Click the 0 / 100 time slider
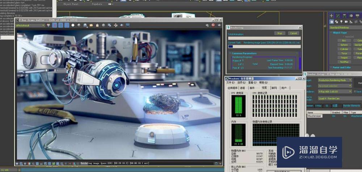Viewport: 362px width, 172px height. tap(9, 170)
